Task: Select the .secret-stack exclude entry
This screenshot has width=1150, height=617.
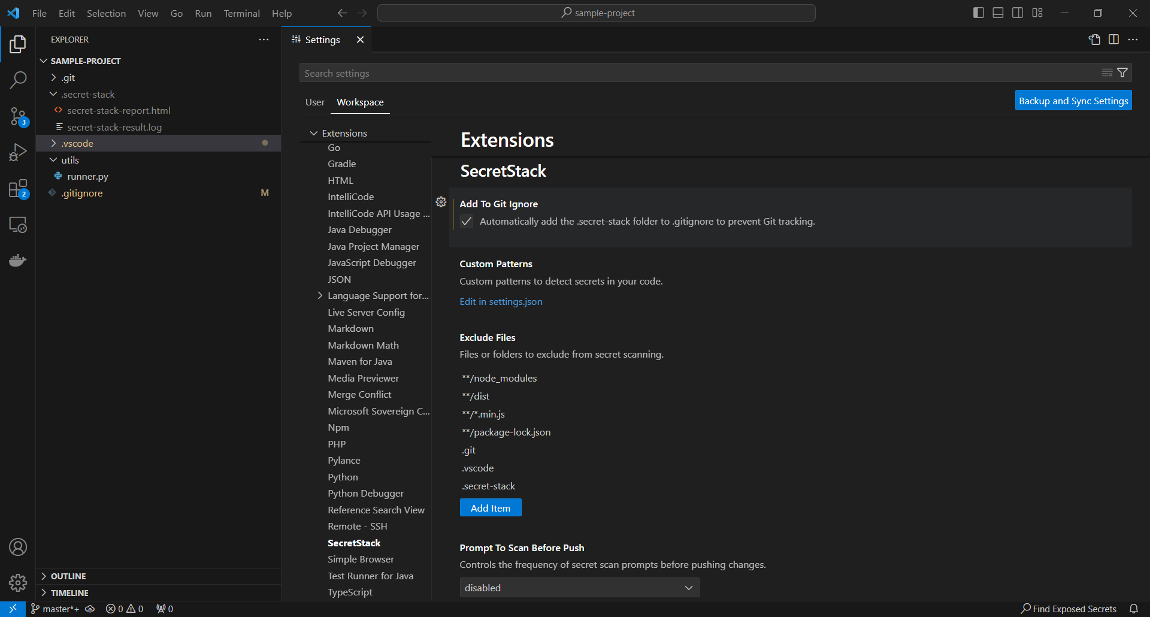Action: click(489, 486)
